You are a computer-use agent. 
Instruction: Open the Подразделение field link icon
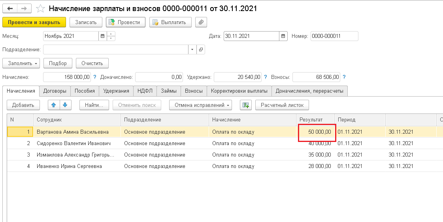[x=201, y=50]
